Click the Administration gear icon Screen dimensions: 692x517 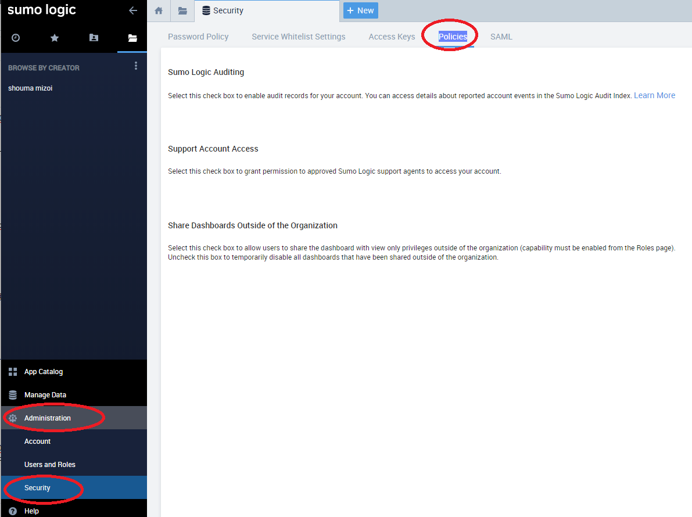pyautogui.click(x=13, y=418)
